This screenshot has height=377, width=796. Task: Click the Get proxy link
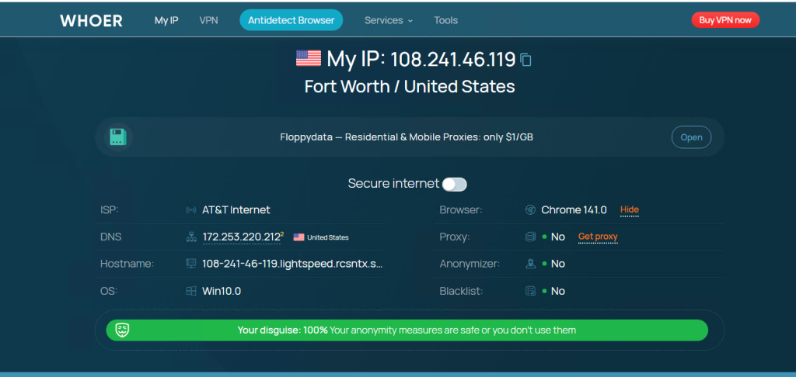pos(598,237)
